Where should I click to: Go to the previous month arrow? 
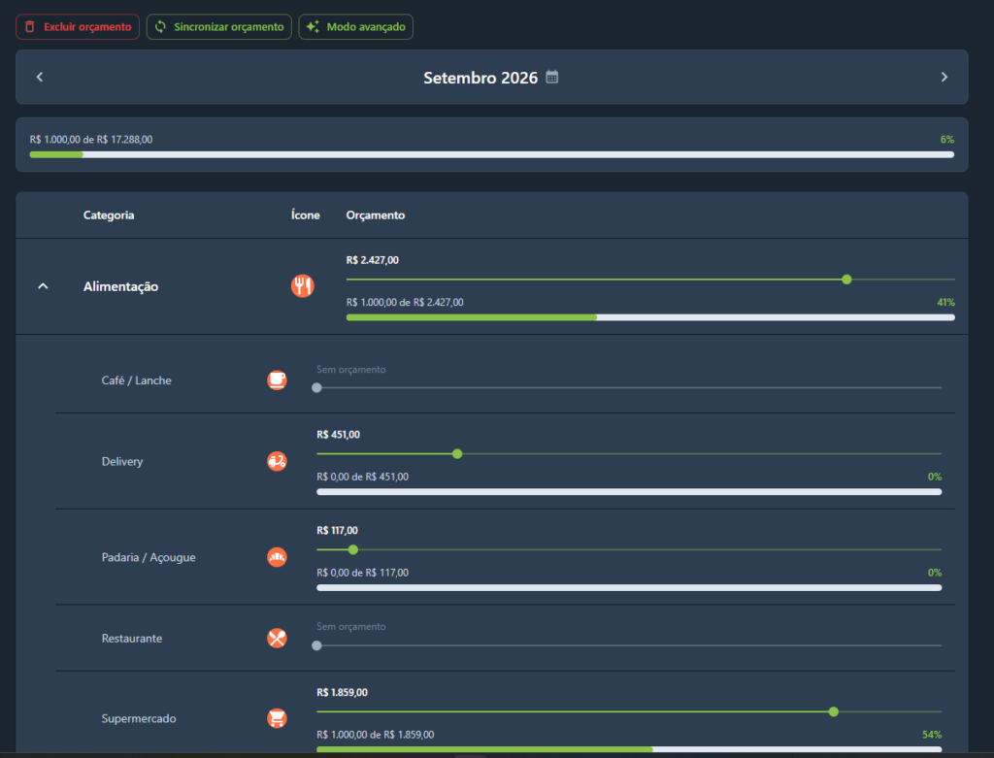pos(40,77)
